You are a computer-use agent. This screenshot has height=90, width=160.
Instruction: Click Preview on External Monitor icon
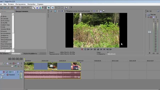pos(55,11)
